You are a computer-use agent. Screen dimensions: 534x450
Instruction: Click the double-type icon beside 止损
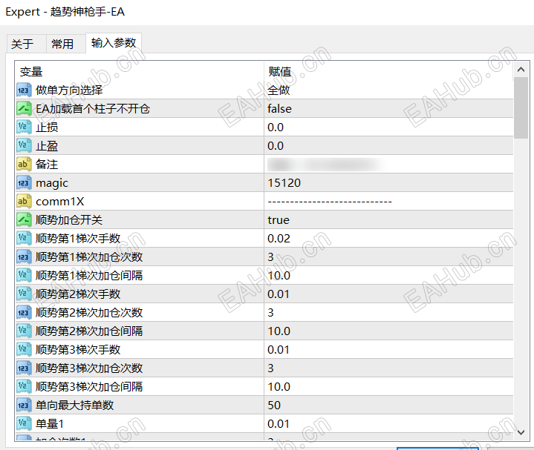(24, 127)
